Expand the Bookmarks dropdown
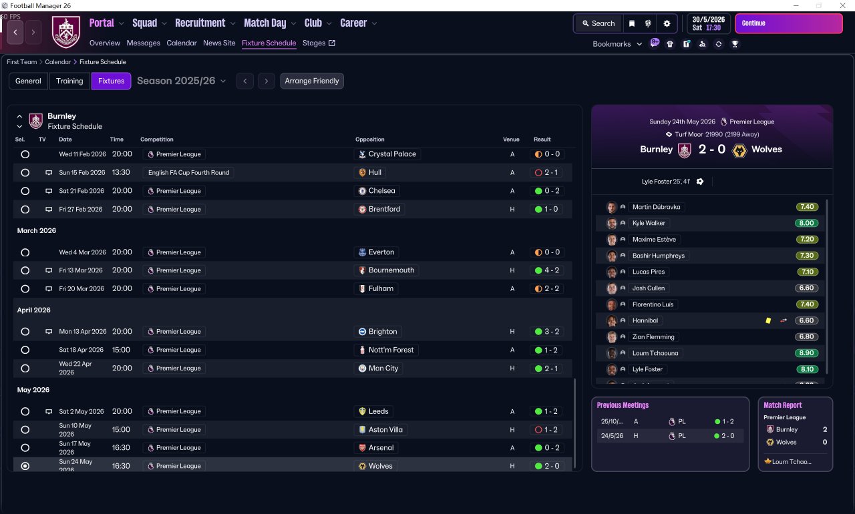Screen dimensions: 855x514 point(617,44)
